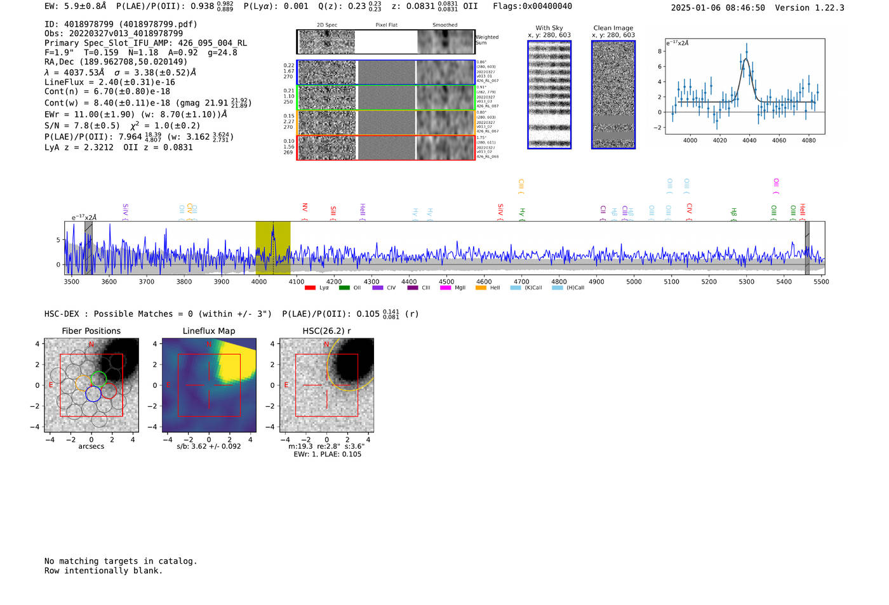Click the SiII line marker above the spectrum
This screenshot has width=889, height=605.
click(333, 212)
